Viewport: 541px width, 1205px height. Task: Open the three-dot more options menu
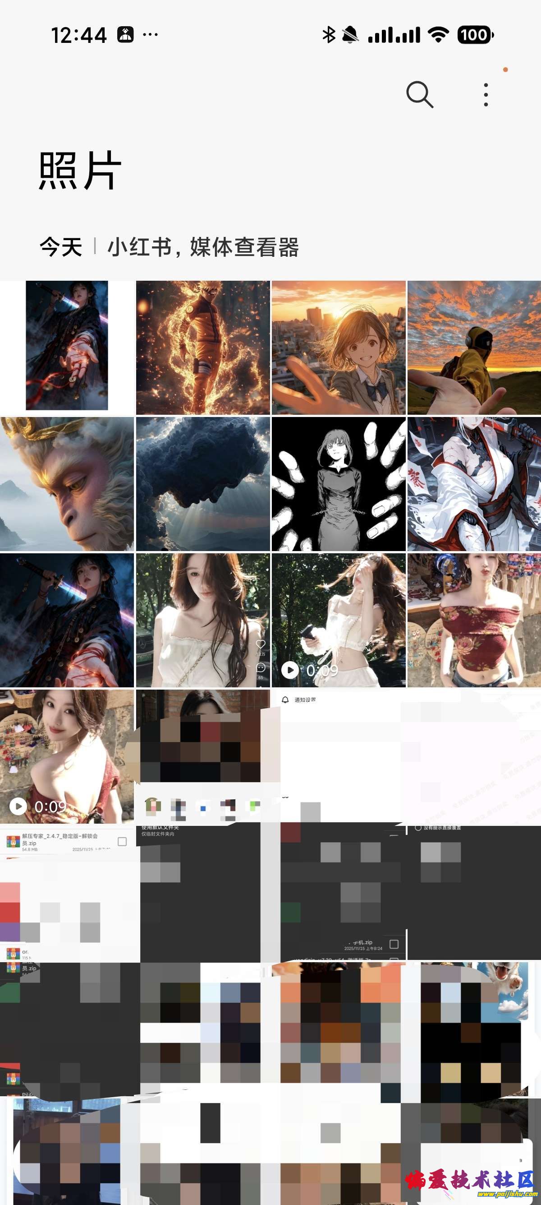[x=486, y=95]
